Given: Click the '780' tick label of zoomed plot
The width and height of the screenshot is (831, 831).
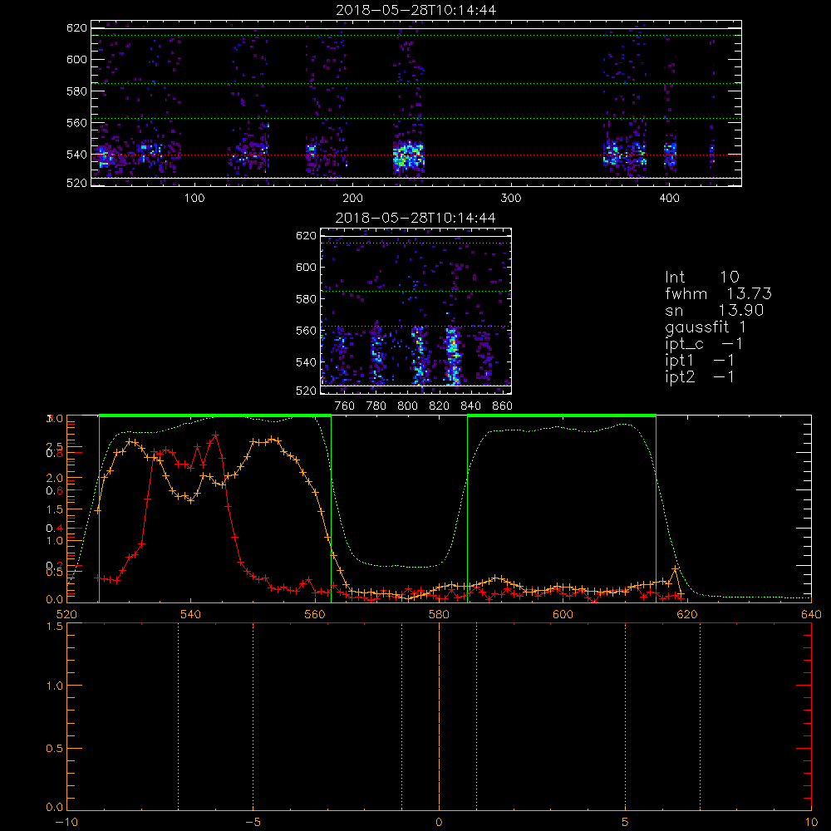Looking at the screenshot, I should point(376,406).
